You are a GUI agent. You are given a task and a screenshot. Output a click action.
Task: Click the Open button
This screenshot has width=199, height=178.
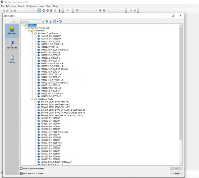pyautogui.click(x=176, y=168)
